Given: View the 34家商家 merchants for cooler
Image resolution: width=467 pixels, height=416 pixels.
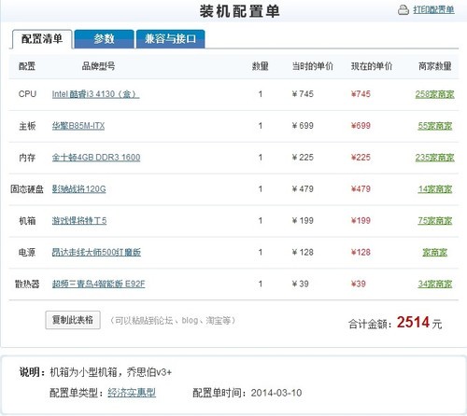Looking at the screenshot, I should tap(434, 284).
